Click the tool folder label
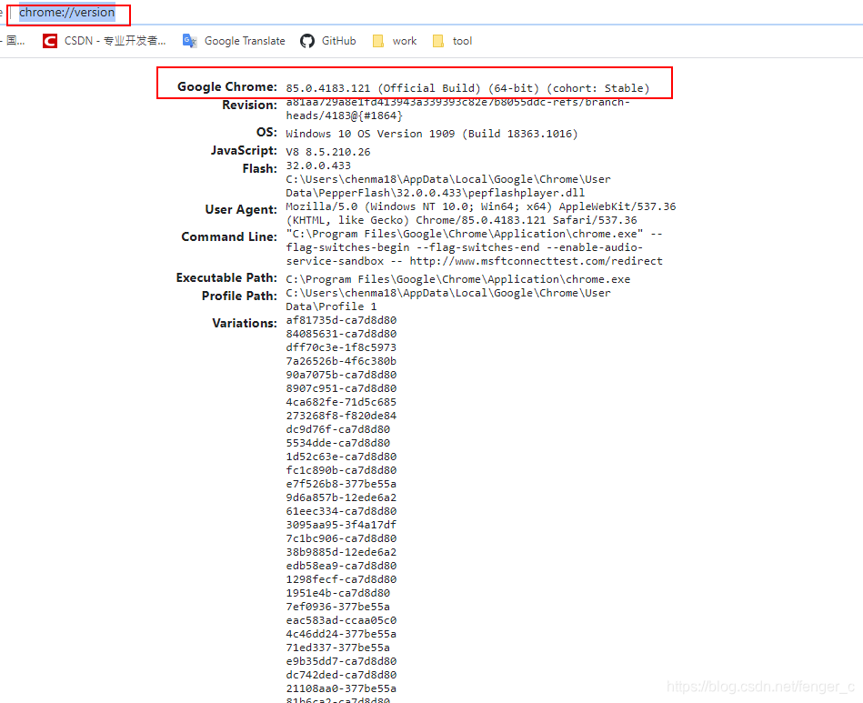Image resolution: width=863 pixels, height=703 pixels. point(462,41)
